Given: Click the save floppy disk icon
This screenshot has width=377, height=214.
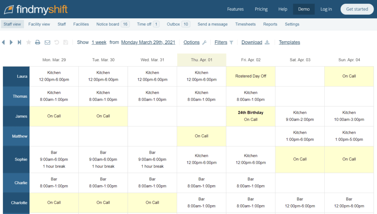Looking at the screenshot, I should 66,42.
